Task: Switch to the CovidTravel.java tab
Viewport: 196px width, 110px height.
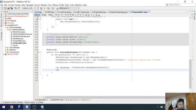Action: pyautogui.click(x=65, y=12)
